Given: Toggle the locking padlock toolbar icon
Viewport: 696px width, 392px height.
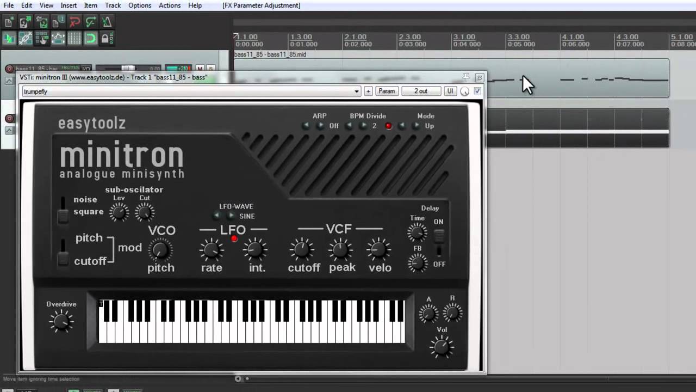Looking at the screenshot, I should (x=107, y=39).
